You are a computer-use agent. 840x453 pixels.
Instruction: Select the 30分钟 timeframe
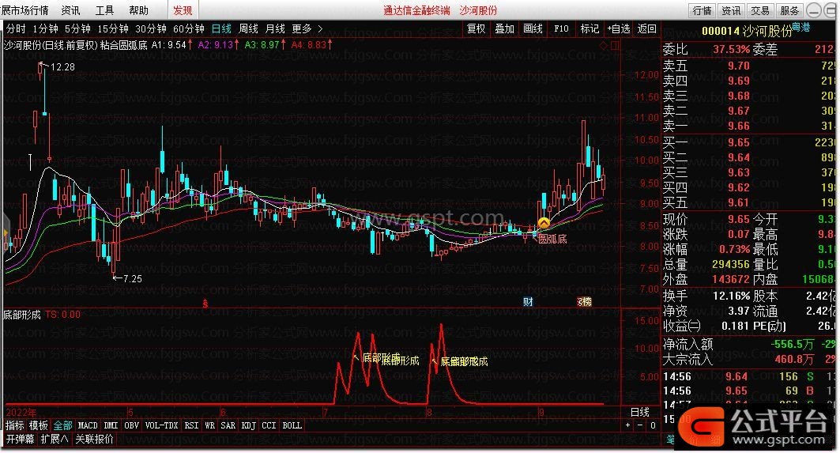tap(151, 28)
